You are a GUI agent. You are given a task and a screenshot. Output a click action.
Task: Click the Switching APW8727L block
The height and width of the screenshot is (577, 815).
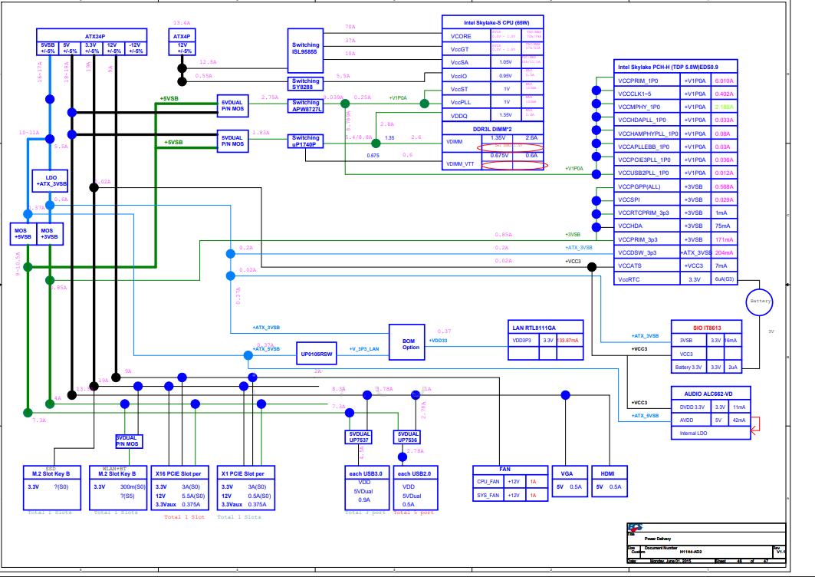coord(305,106)
